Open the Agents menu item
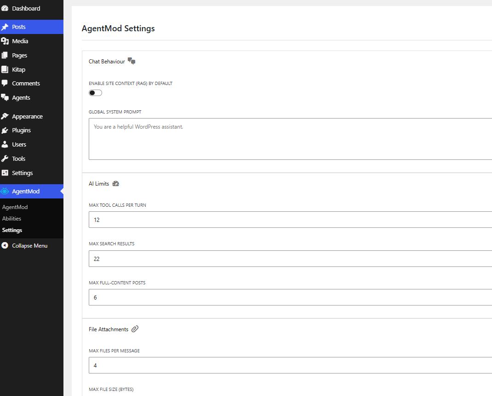This screenshot has height=396, width=492. click(32, 97)
